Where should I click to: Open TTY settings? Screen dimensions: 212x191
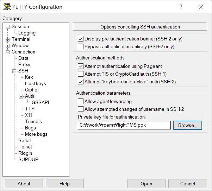coord(30,109)
